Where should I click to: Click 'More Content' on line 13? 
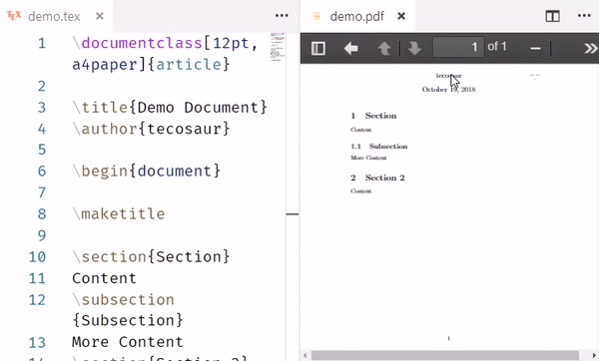128,342
